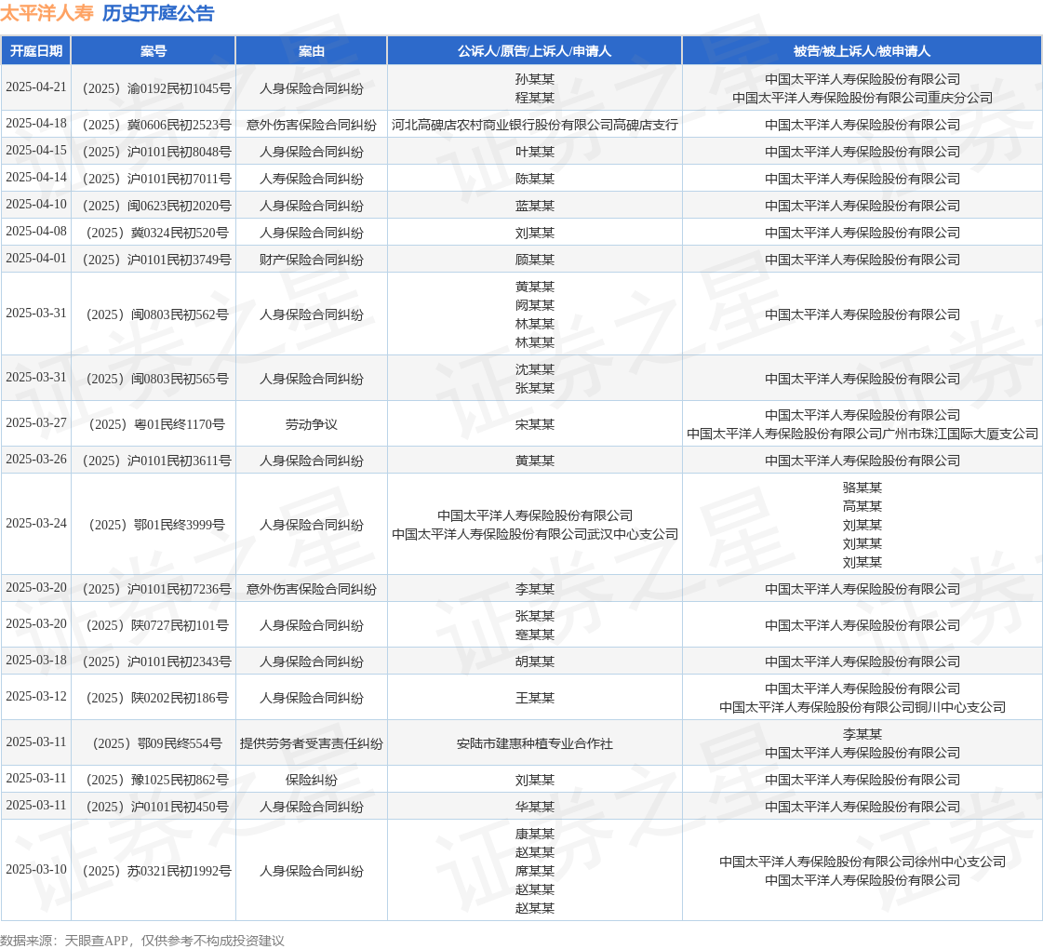
Task: Select case number (2025)沪0101民初8048号
Action: (x=156, y=152)
